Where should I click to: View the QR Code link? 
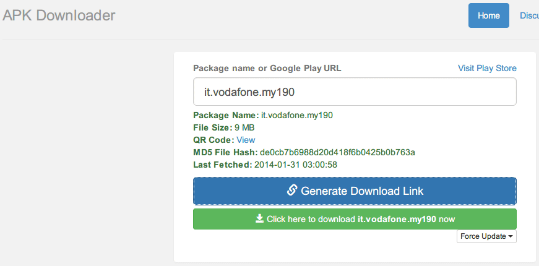click(x=246, y=140)
